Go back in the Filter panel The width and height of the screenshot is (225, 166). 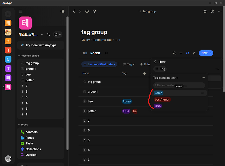coord(155,62)
